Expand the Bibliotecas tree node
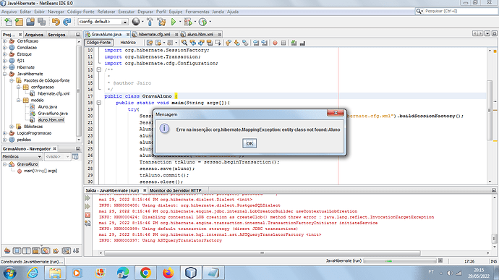Image resolution: width=499 pixels, height=280 pixels. coord(12,127)
